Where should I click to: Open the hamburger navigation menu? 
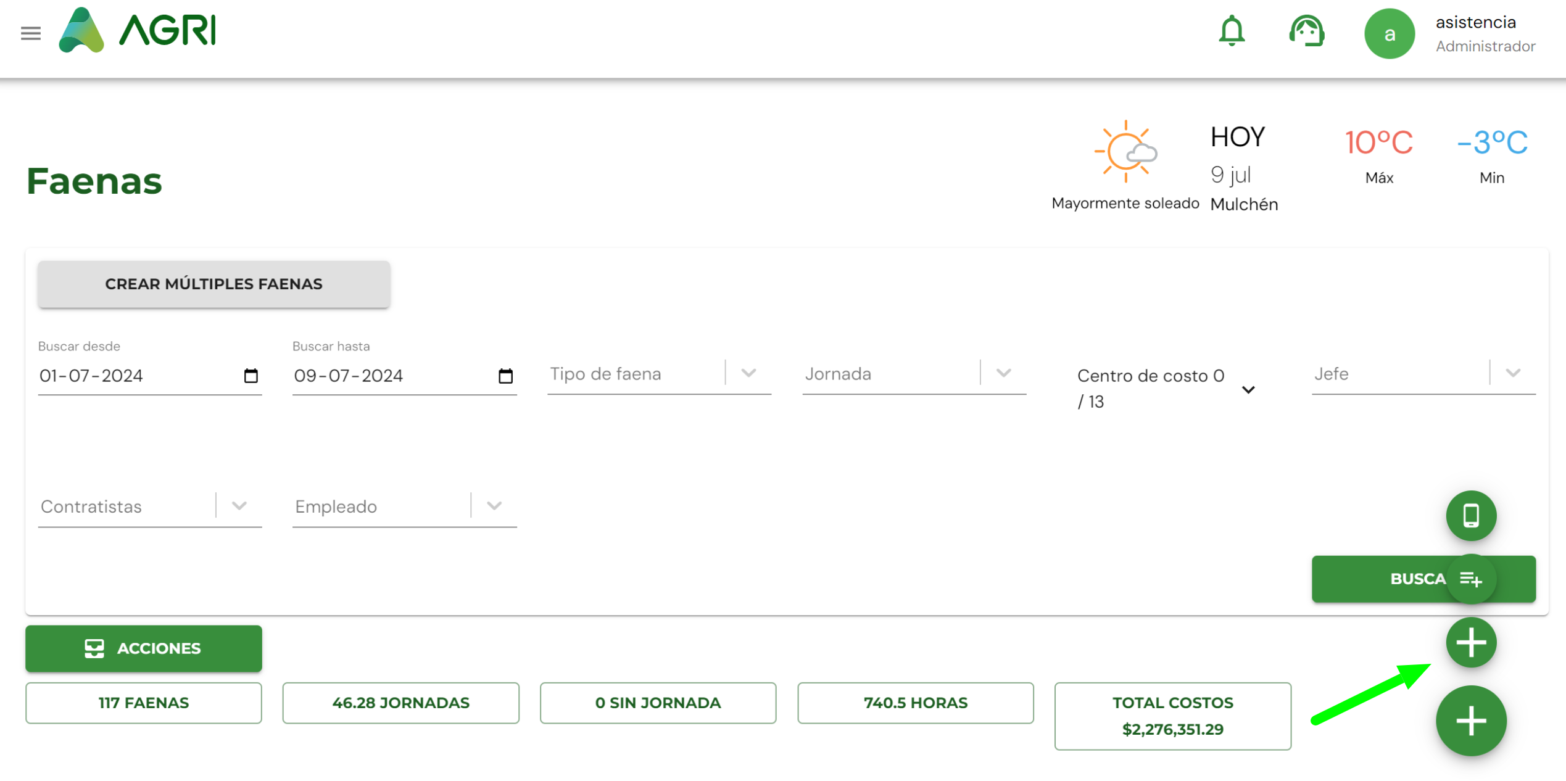point(31,33)
